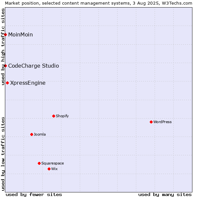The image size is (197, 197).
Task: Click the MoinMoin label text
Action: coord(20,34)
